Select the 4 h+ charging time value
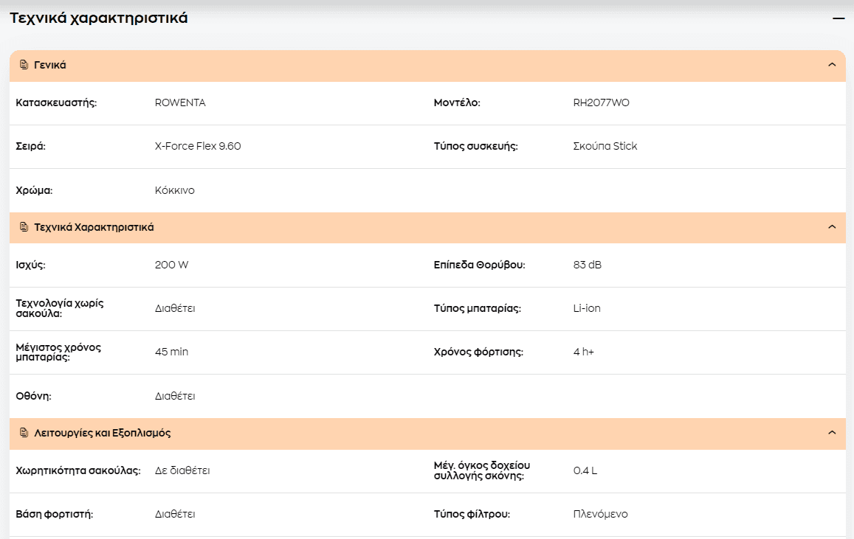This screenshot has height=539, width=854. [x=583, y=352]
